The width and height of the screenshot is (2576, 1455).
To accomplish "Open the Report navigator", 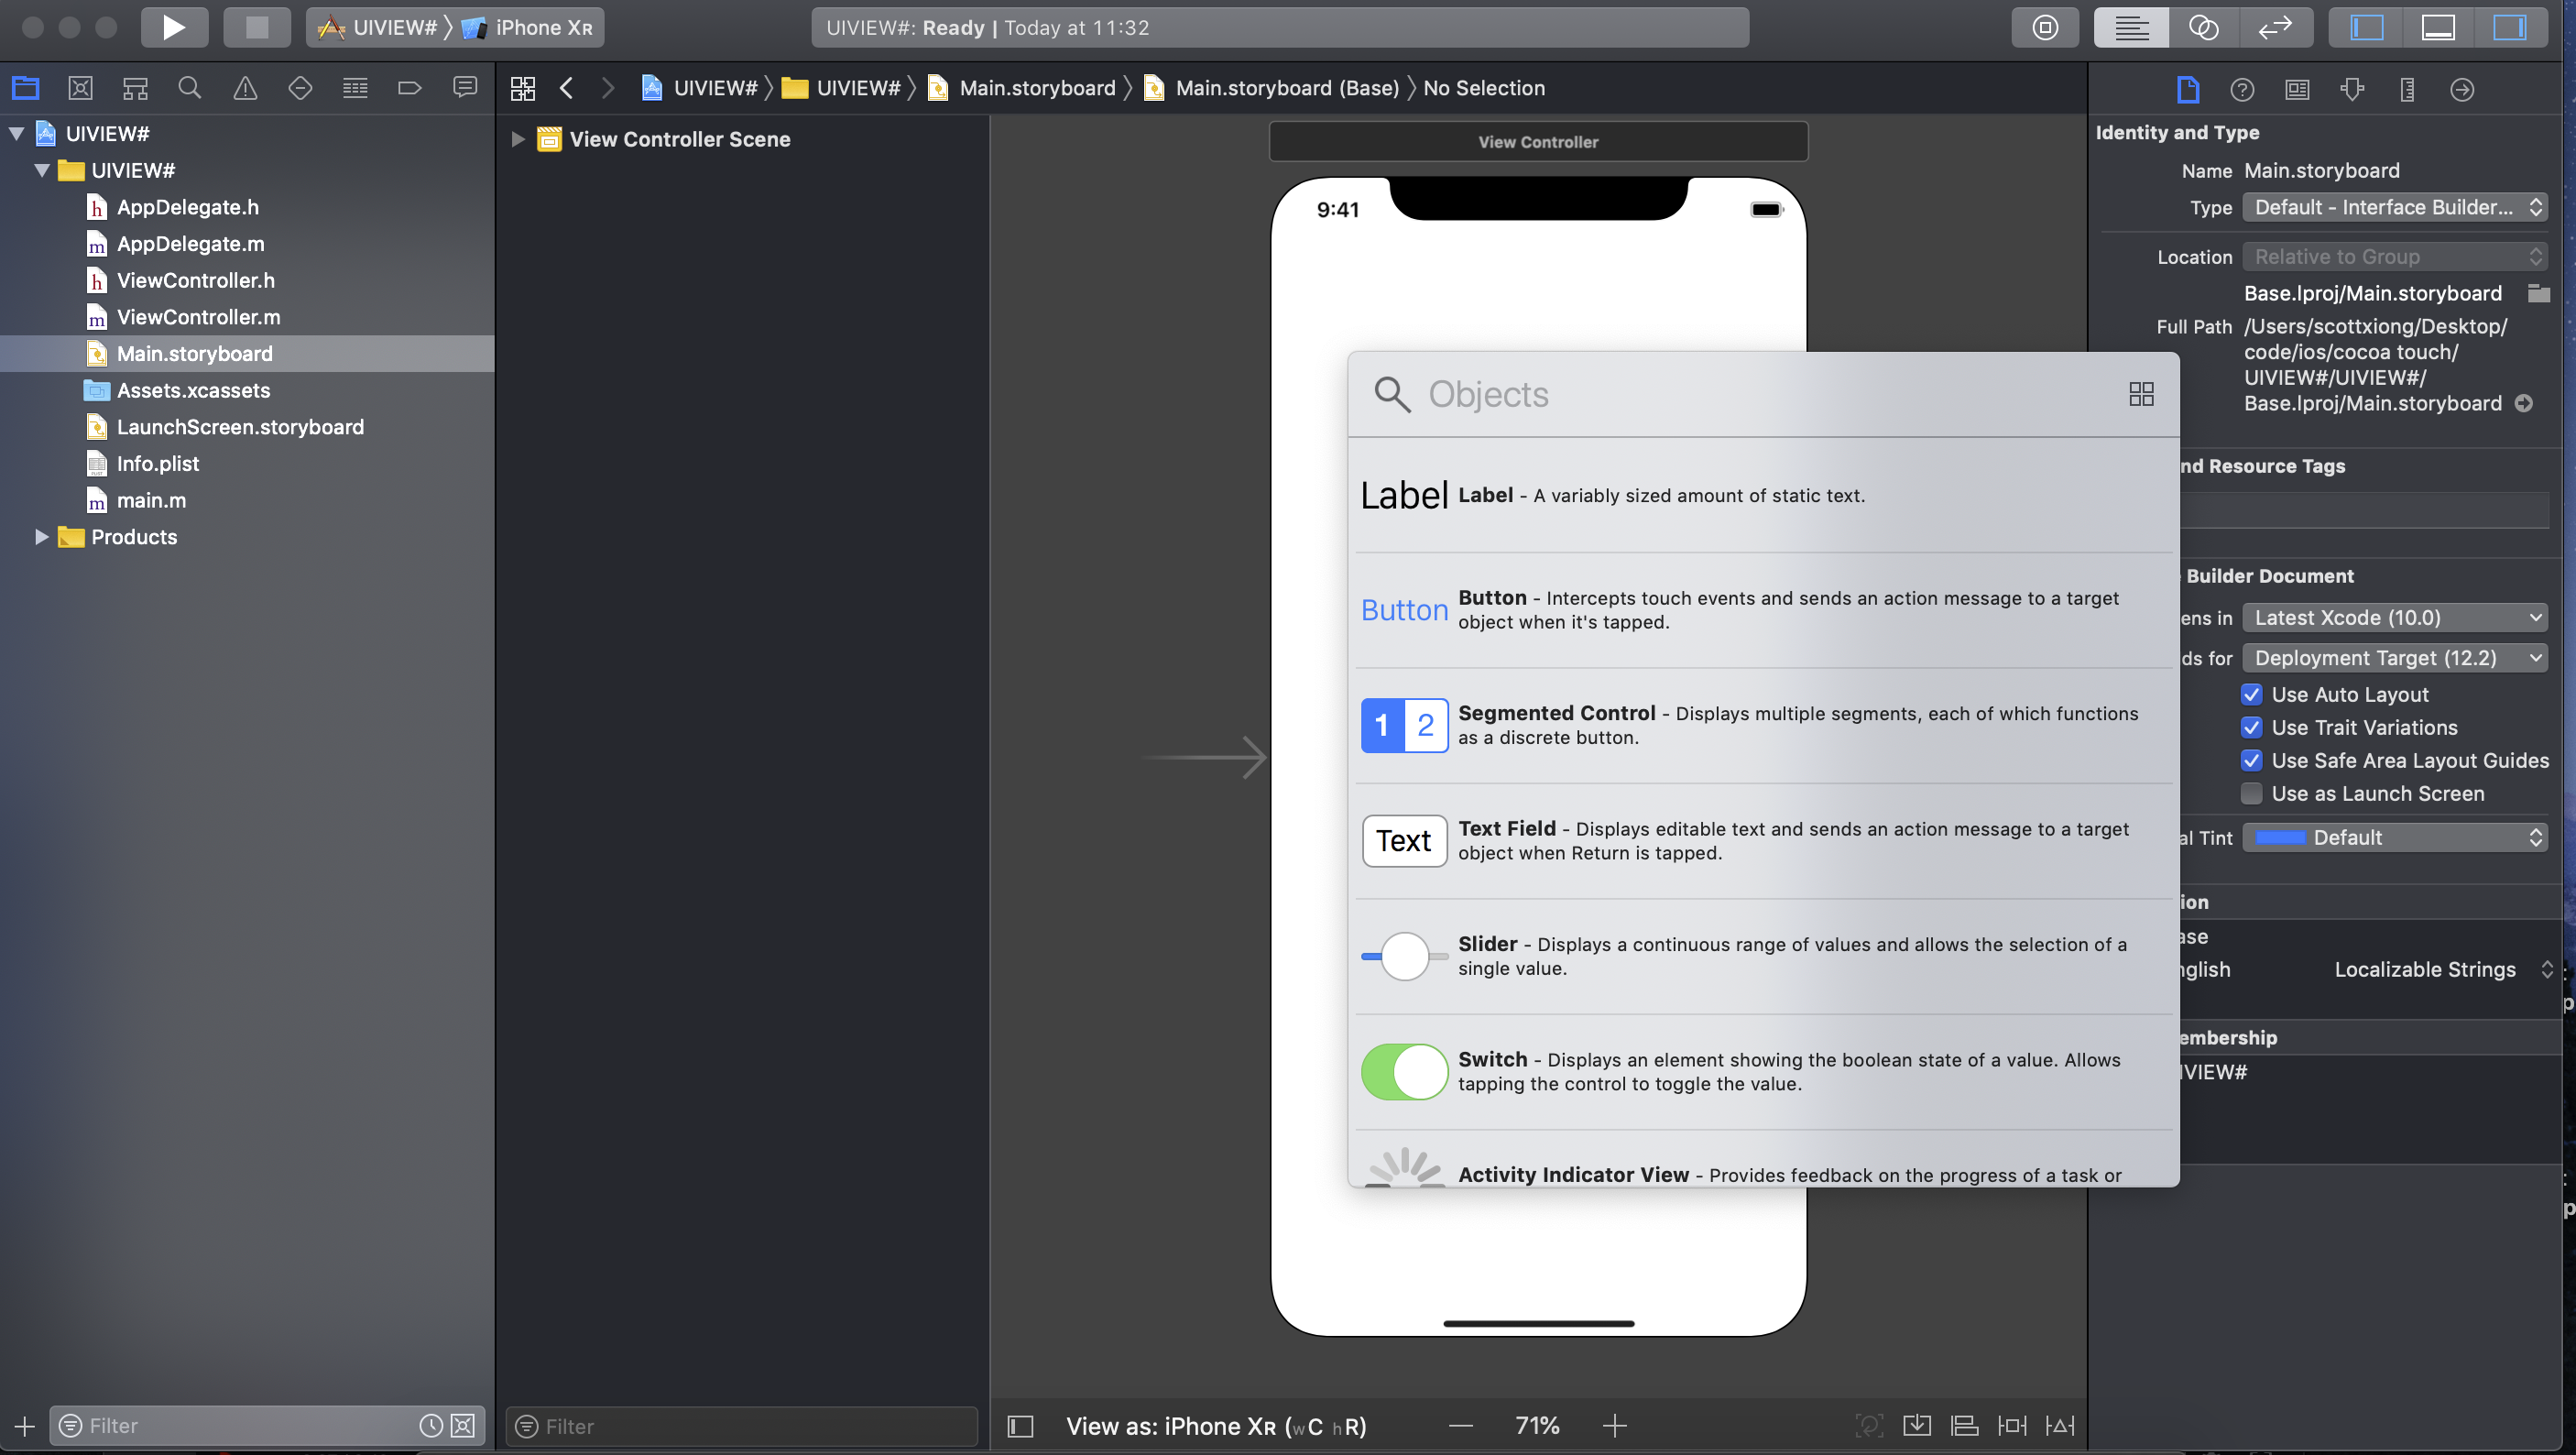I will pos(465,88).
